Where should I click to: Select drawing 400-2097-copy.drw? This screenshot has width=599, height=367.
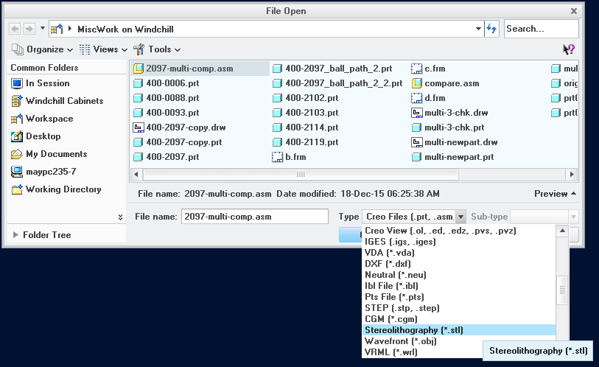click(179, 127)
